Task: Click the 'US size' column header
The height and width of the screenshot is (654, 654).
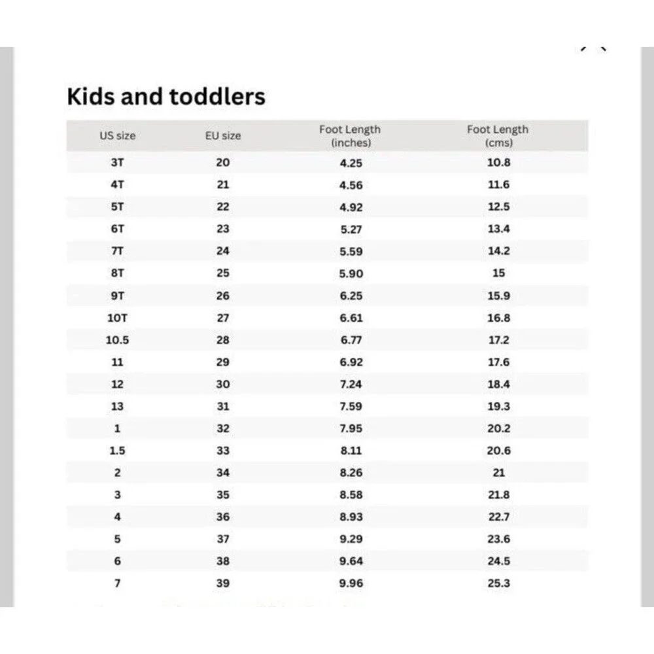Action: click(118, 135)
